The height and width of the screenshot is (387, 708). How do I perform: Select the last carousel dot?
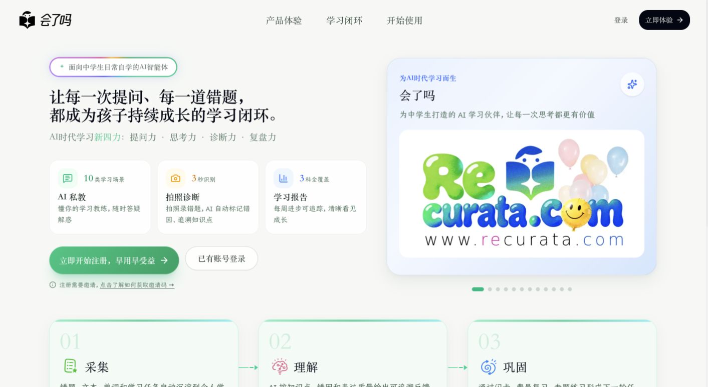pyautogui.click(x=570, y=289)
